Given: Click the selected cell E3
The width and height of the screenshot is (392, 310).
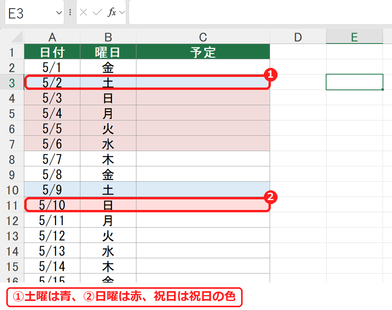Looking at the screenshot, I should click(x=354, y=82).
